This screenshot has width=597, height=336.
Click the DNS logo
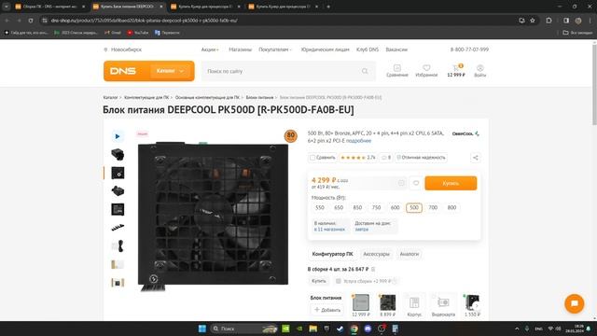click(x=123, y=71)
